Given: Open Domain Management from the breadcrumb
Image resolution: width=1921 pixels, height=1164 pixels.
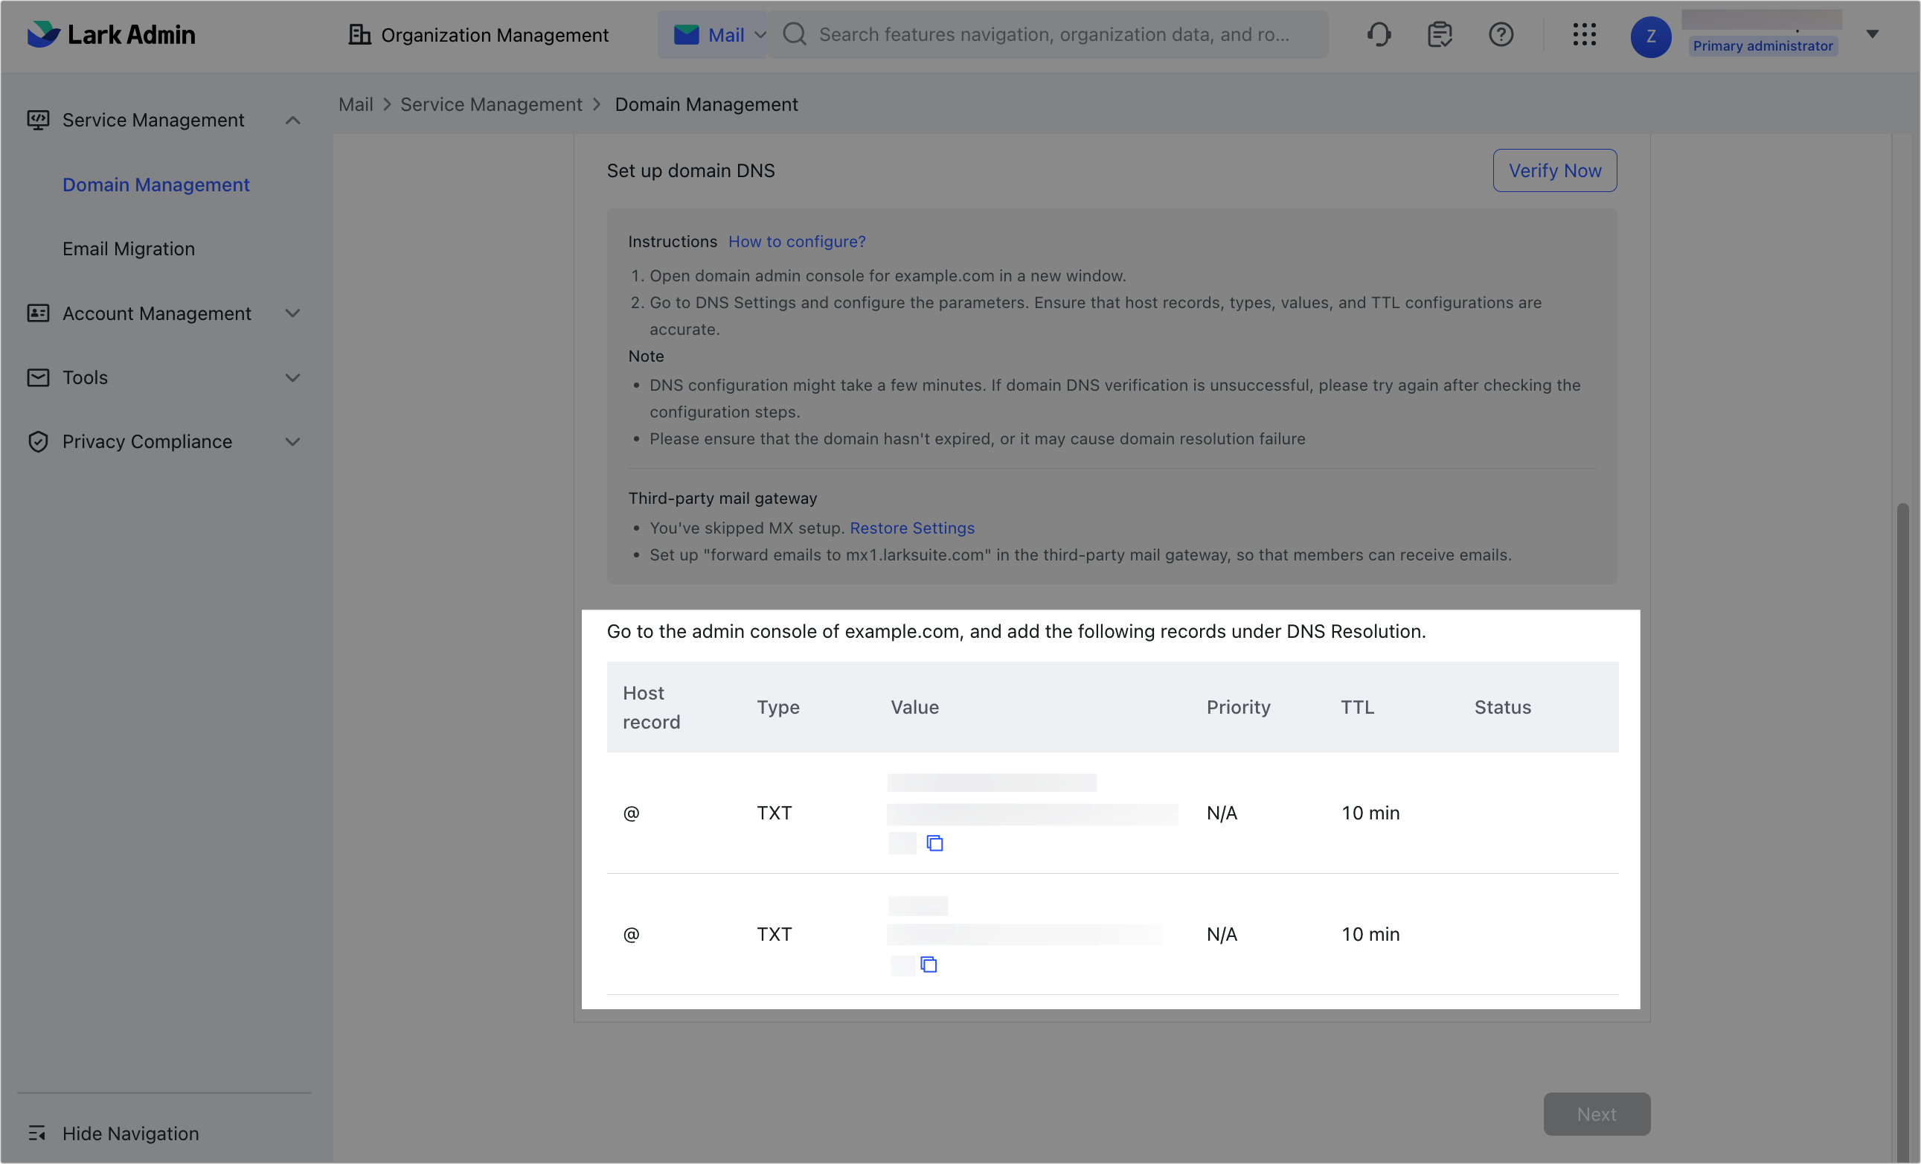Looking at the screenshot, I should 705,103.
